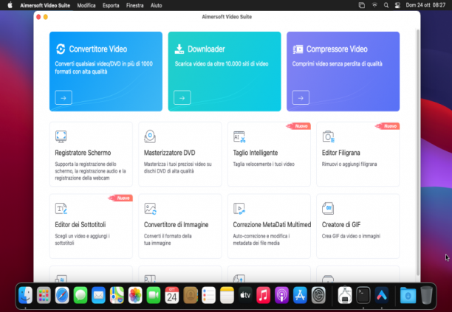Open the Trash in the Dock

[x=426, y=295]
